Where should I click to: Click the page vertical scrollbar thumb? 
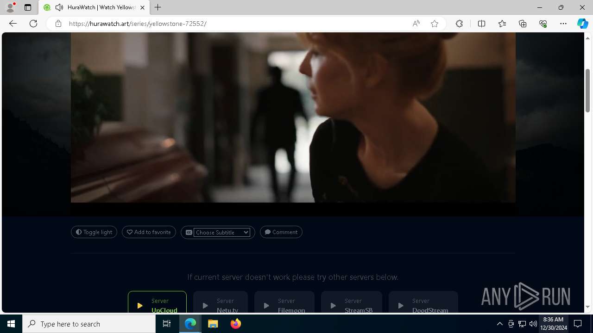(x=587, y=90)
